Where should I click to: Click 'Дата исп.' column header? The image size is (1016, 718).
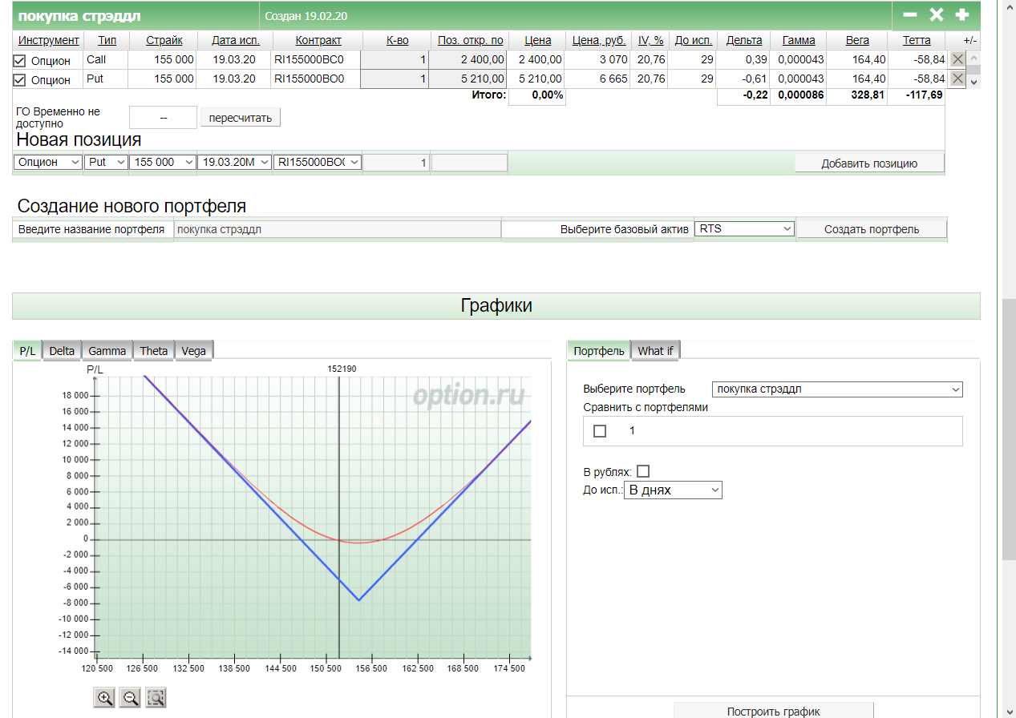235,40
